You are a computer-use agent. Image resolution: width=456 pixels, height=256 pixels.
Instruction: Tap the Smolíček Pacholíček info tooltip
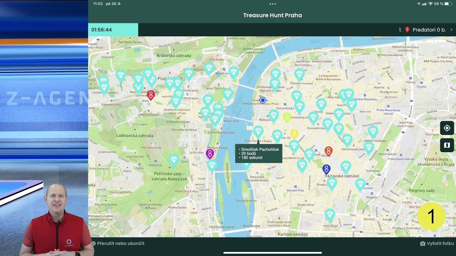click(x=259, y=153)
